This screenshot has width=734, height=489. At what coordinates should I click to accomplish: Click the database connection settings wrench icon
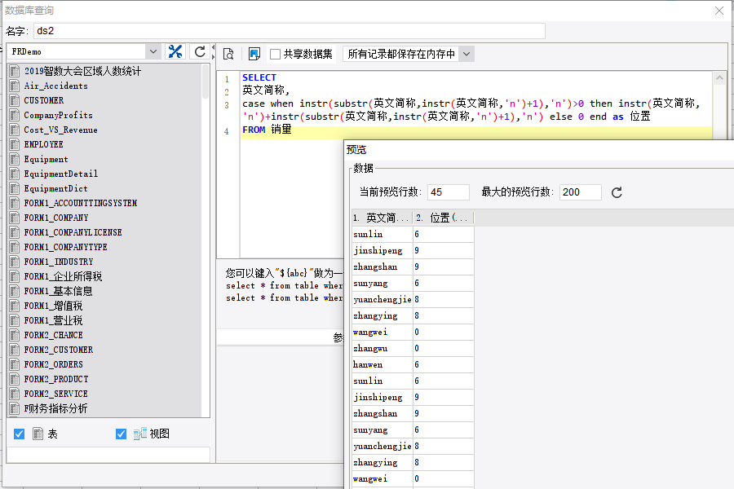(175, 52)
